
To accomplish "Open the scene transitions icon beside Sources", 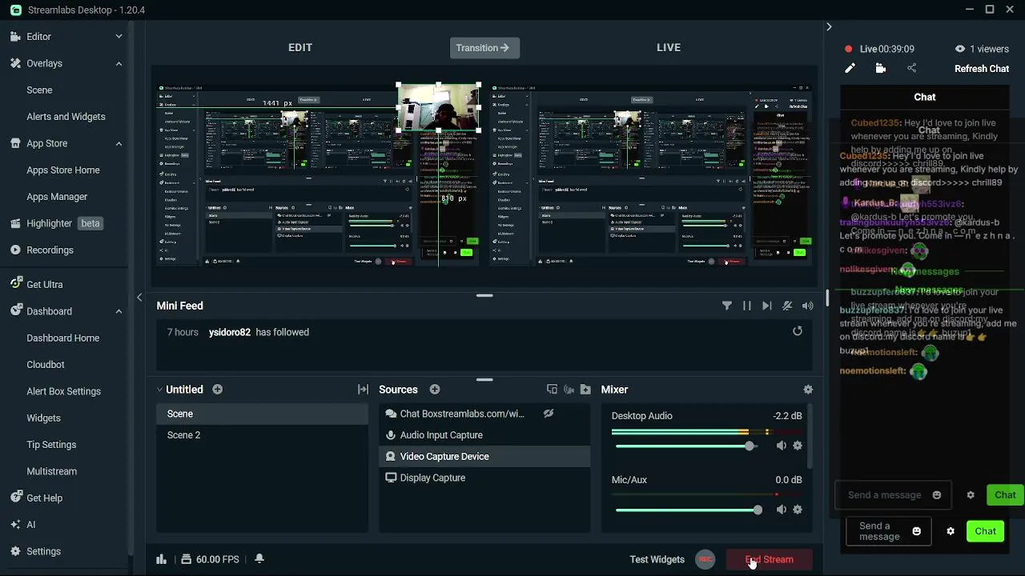I will 363,390.
